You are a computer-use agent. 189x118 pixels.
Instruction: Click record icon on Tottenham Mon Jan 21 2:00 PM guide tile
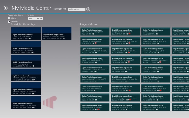[x=160, y=62]
